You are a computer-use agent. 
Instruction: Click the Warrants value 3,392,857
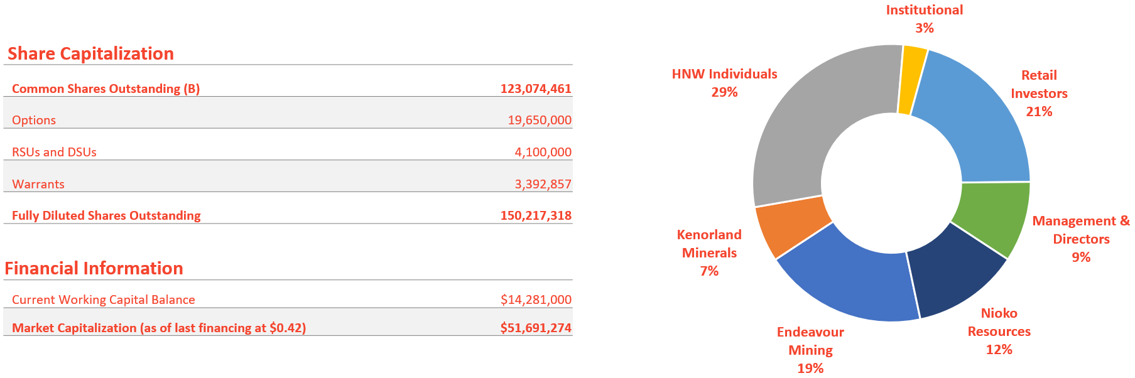(543, 184)
